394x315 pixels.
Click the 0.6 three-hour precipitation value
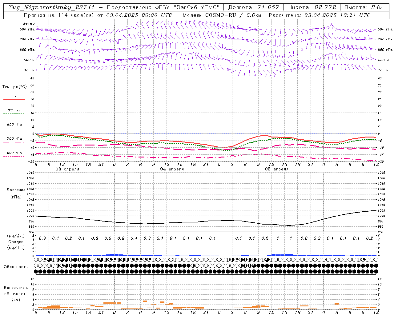pos(304,238)
